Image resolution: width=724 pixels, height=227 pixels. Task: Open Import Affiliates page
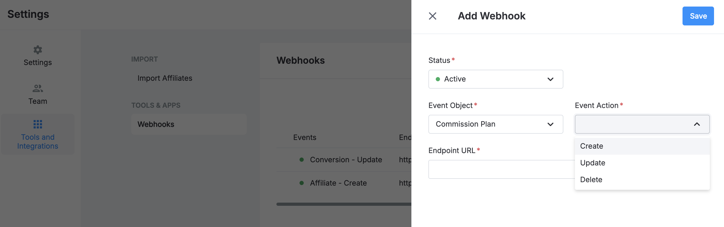point(165,78)
